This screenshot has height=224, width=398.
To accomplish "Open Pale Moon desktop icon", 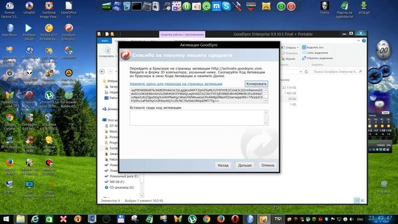I will click(x=10, y=30).
